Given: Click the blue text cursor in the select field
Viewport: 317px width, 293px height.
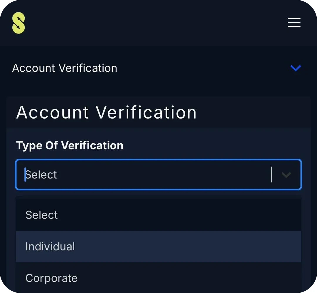Looking at the screenshot, I should point(25,174).
